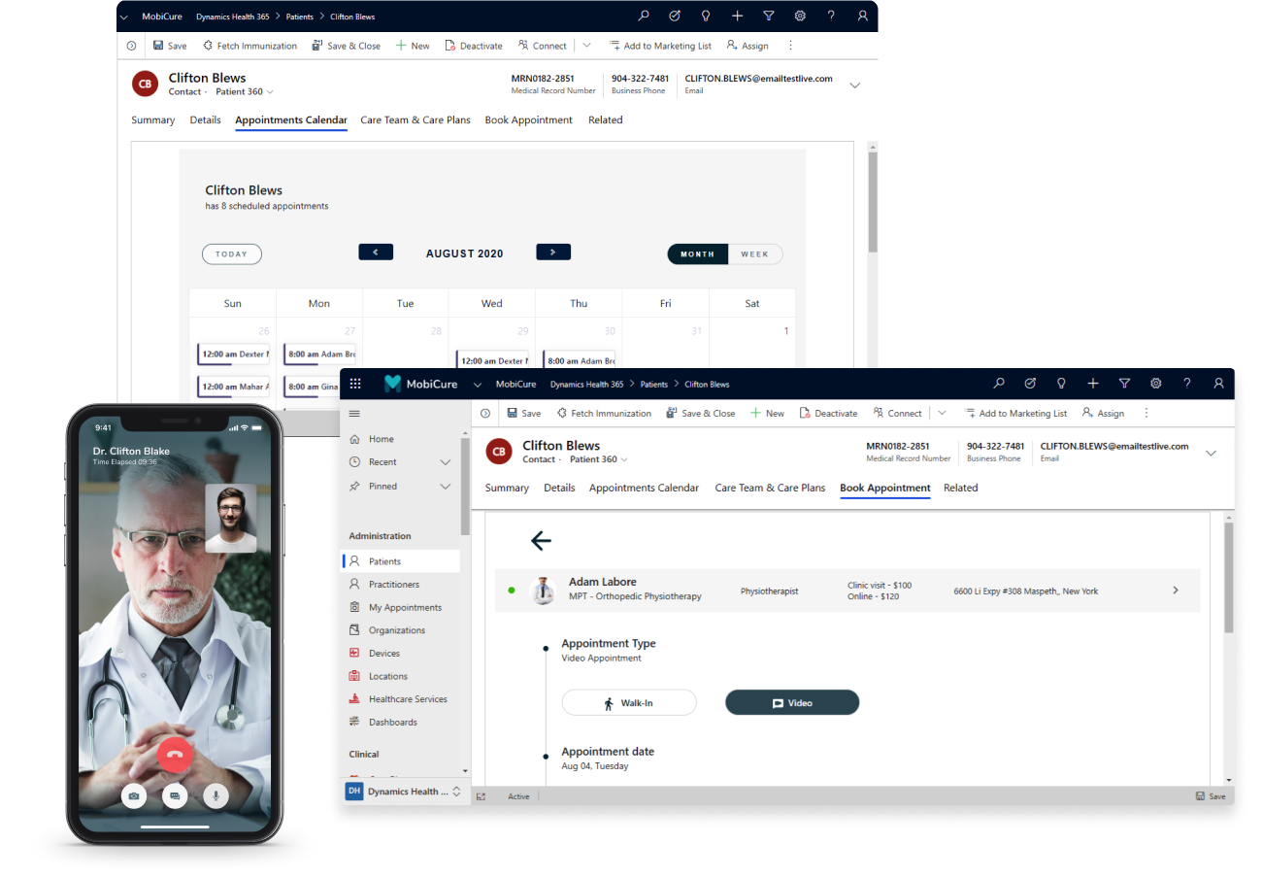
Task: Click the user account icon in back calendar window
Action: coord(862,17)
